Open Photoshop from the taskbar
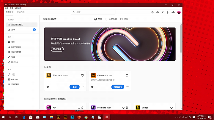 (x=72, y=117)
